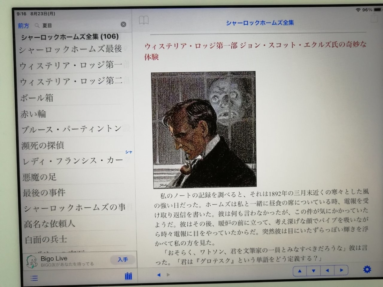Image resolution: width=383 pixels, height=287 pixels.
Task: Tap the right triangle navigation button
Action: point(341,270)
